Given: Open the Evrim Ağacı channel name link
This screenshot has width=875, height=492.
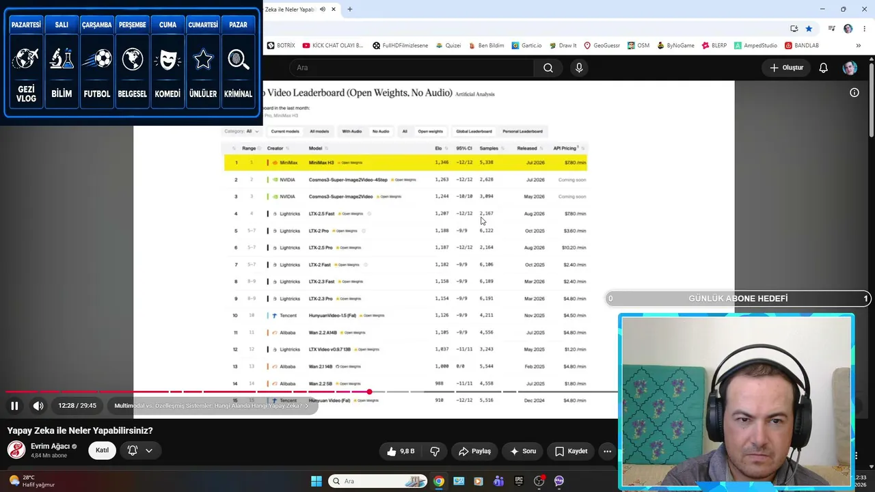Looking at the screenshot, I should pos(50,446).
